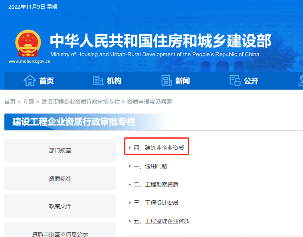Open the 五、工程监理企业资质 link
303x237 pixels.
pyautogui.click(x=162, y=221)
